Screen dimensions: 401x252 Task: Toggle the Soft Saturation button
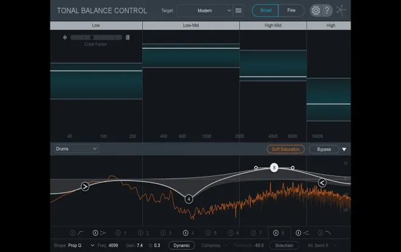286,149
